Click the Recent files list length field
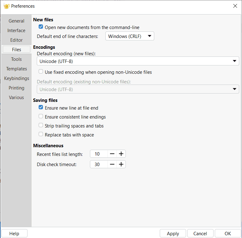 pos(99,154)
